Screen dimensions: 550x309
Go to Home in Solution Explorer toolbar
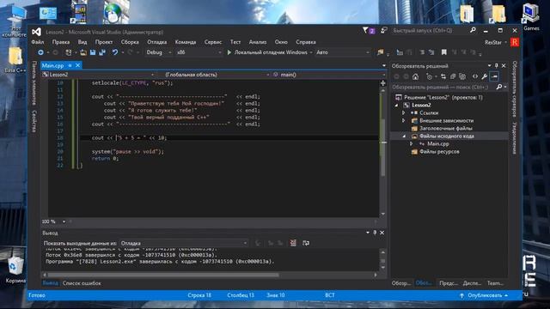[416, 76]
